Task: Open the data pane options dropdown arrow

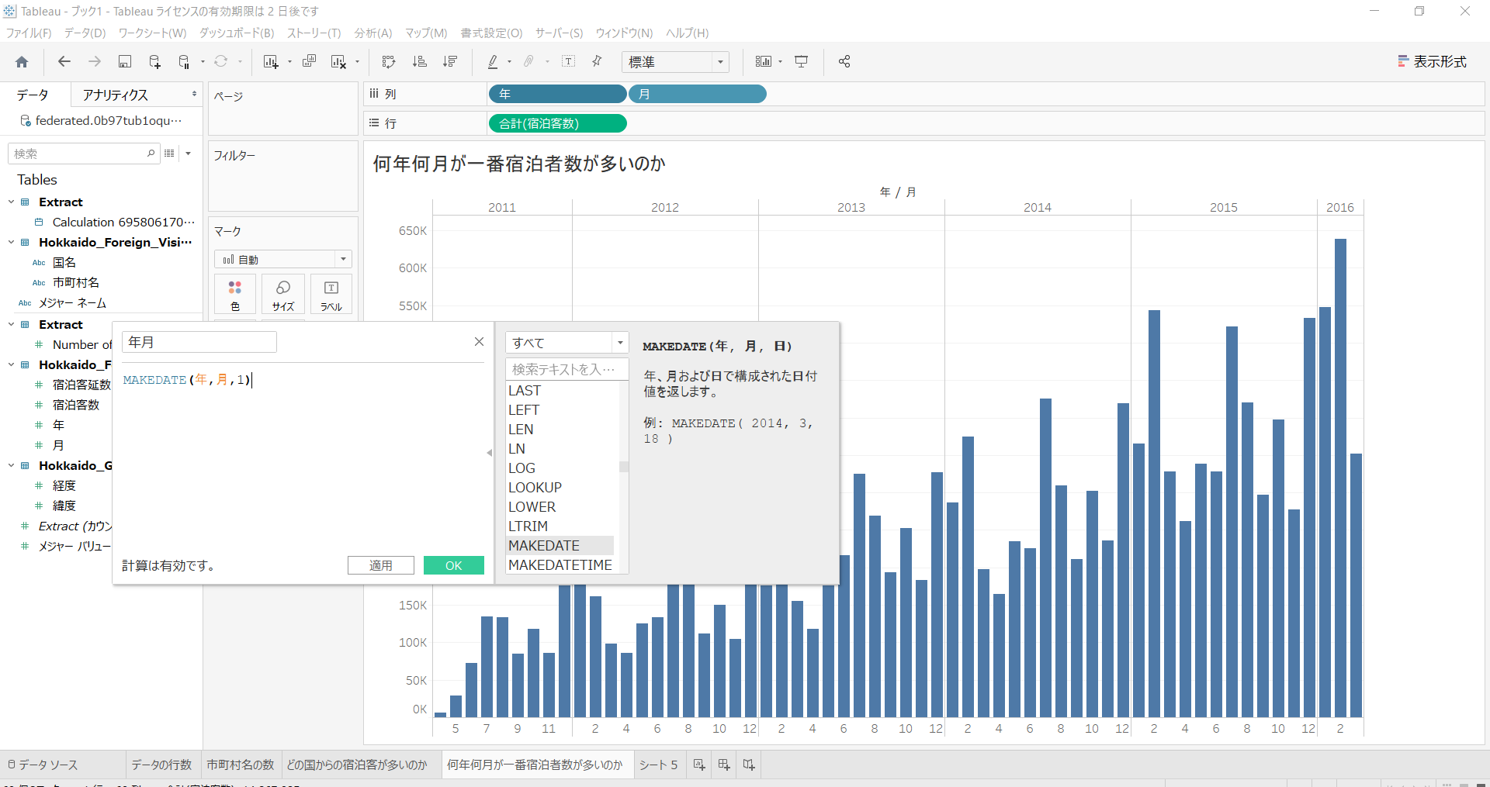Action: tap(189, 154)
